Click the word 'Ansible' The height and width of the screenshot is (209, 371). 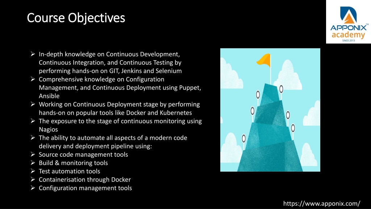[x=49, y=96]
